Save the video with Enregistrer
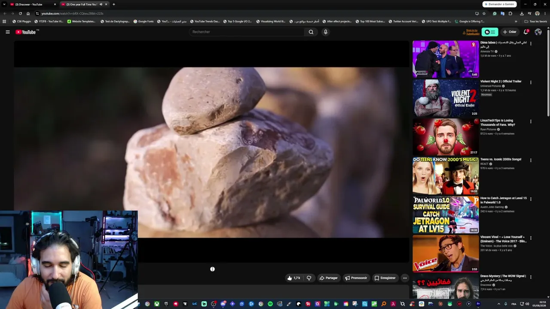 click(x=385, y=278)
